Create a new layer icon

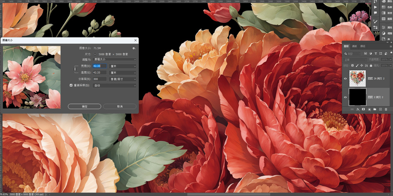click(x=380, y=109)
